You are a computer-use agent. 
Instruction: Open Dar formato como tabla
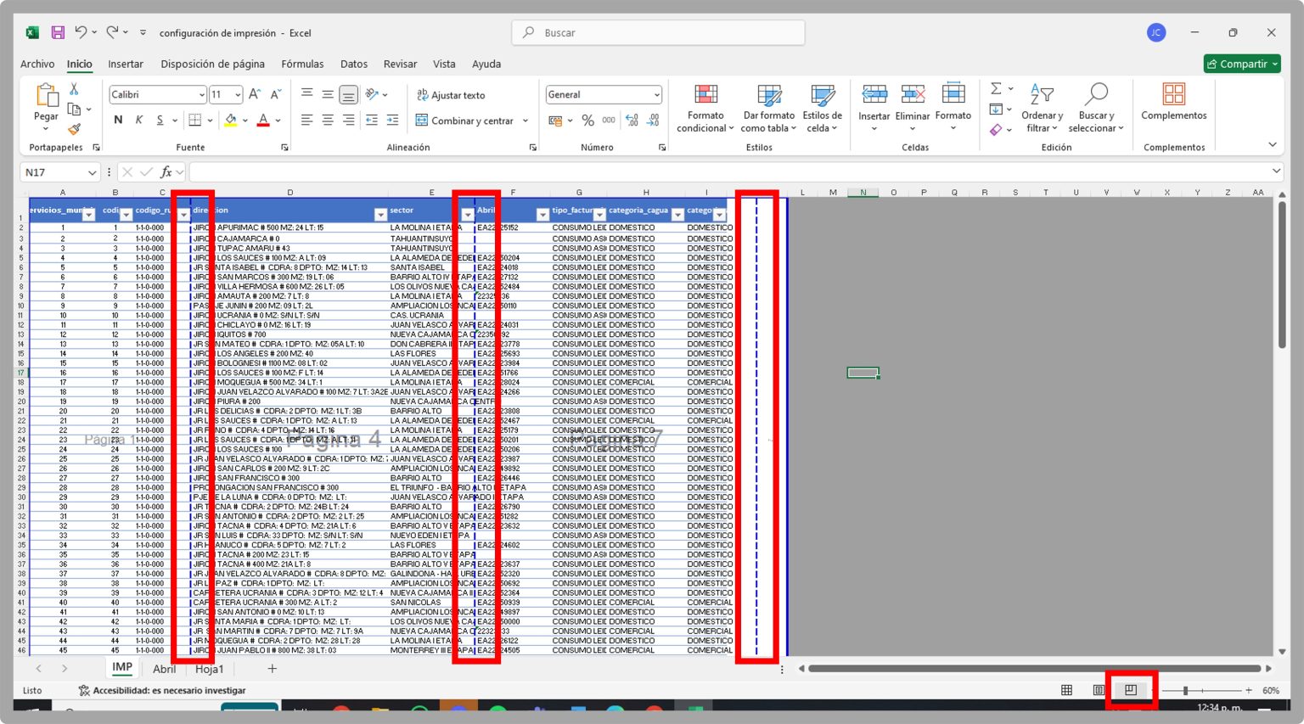click(x=768, y=108)
